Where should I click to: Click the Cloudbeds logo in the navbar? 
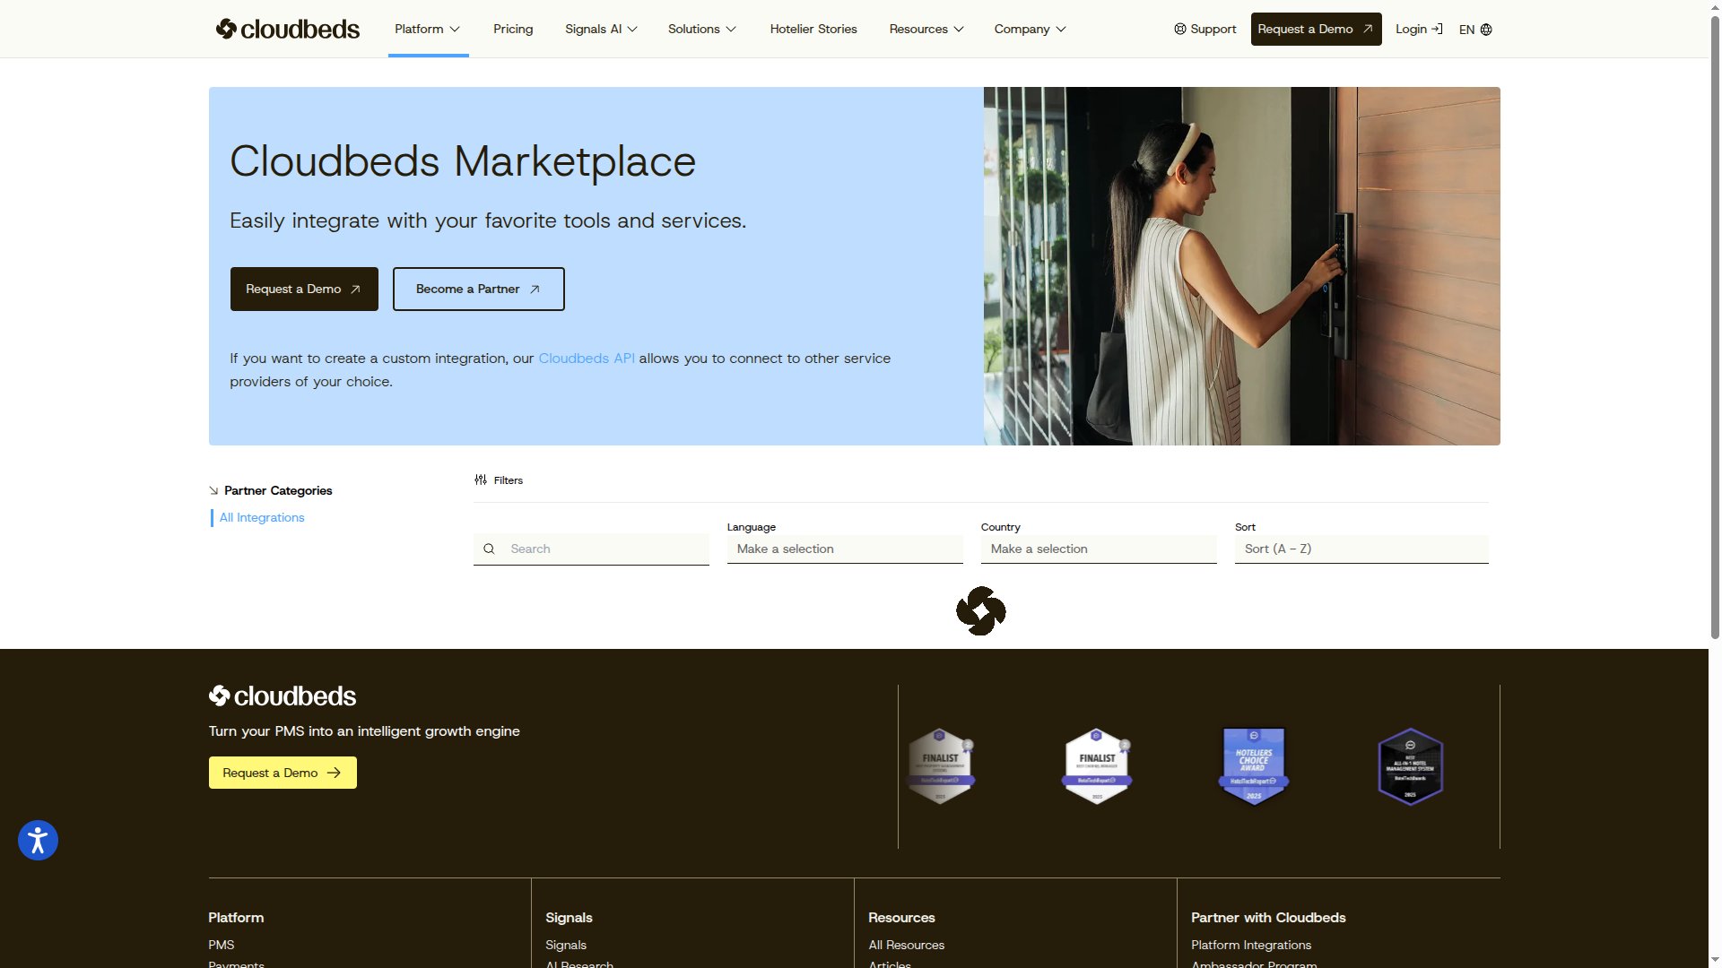(287, 29)
